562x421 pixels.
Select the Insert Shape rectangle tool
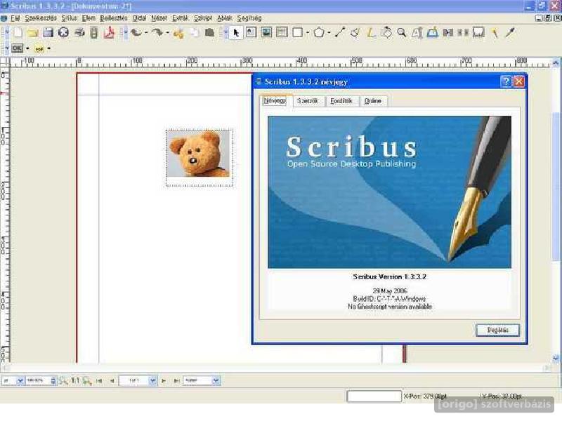click(x=297, y=32)
